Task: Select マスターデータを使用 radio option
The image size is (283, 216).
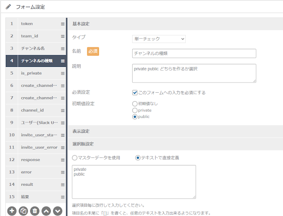Action: click(x=75, y=158)
